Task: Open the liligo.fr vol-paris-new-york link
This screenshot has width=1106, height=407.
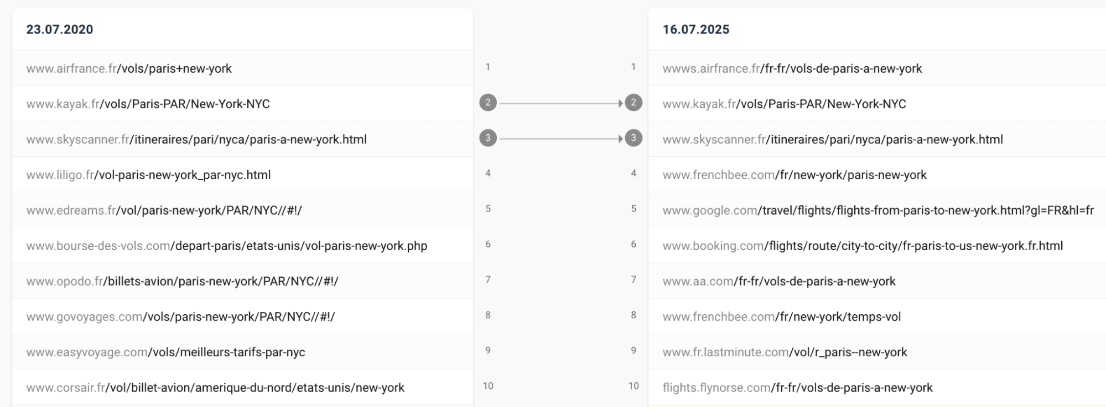Action: tap(148, 175)
